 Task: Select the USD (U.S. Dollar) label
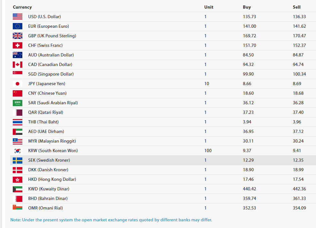44,17
